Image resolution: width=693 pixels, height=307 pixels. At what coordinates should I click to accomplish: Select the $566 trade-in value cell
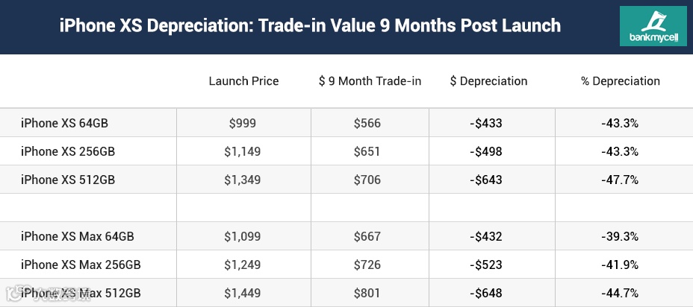[367, 123]
